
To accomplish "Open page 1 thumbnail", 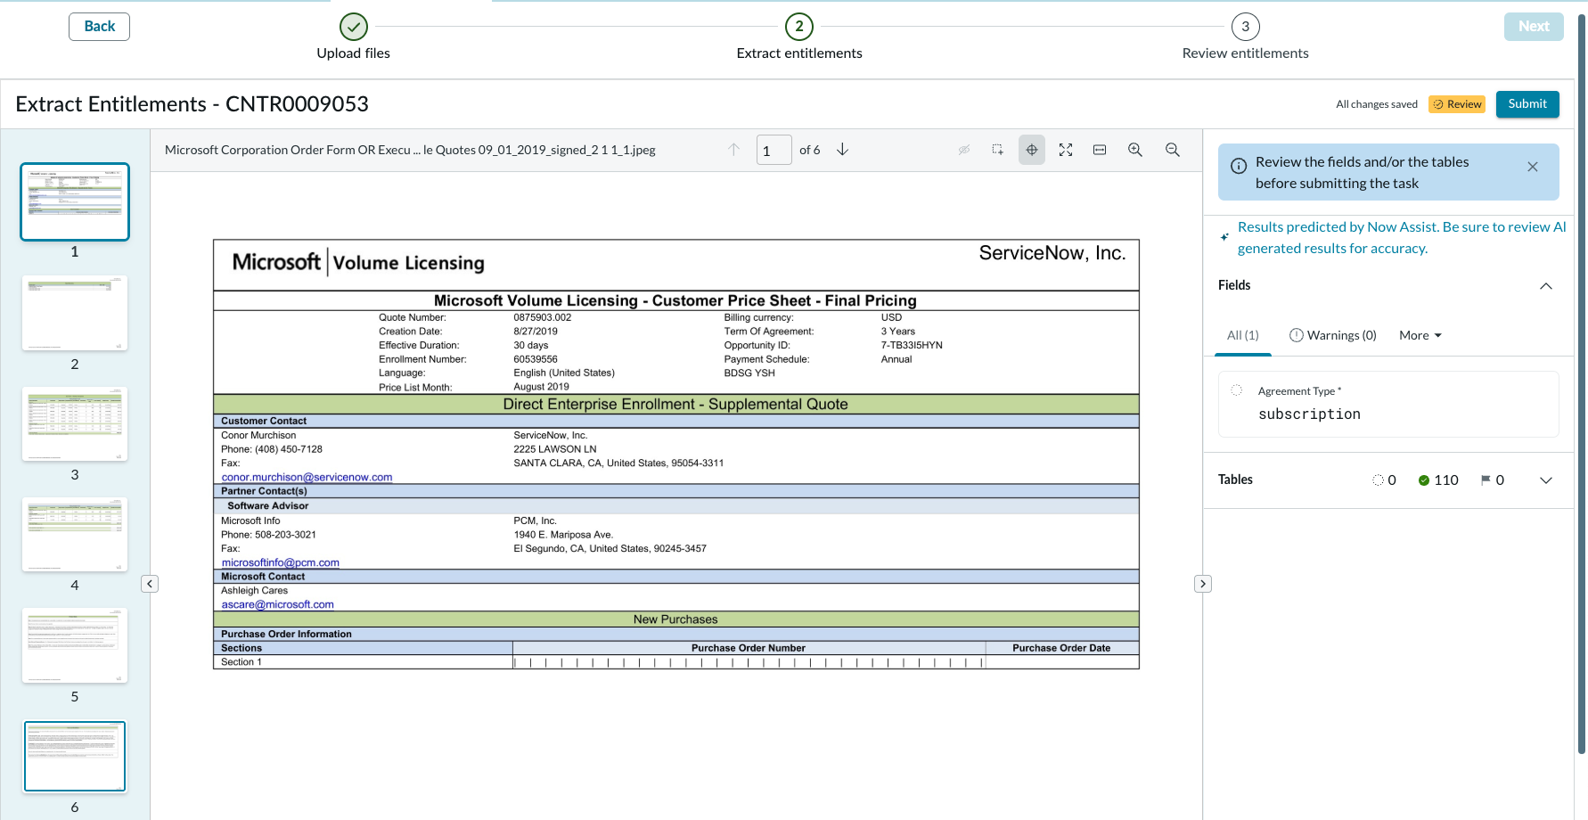I will [x=75, y=201].
